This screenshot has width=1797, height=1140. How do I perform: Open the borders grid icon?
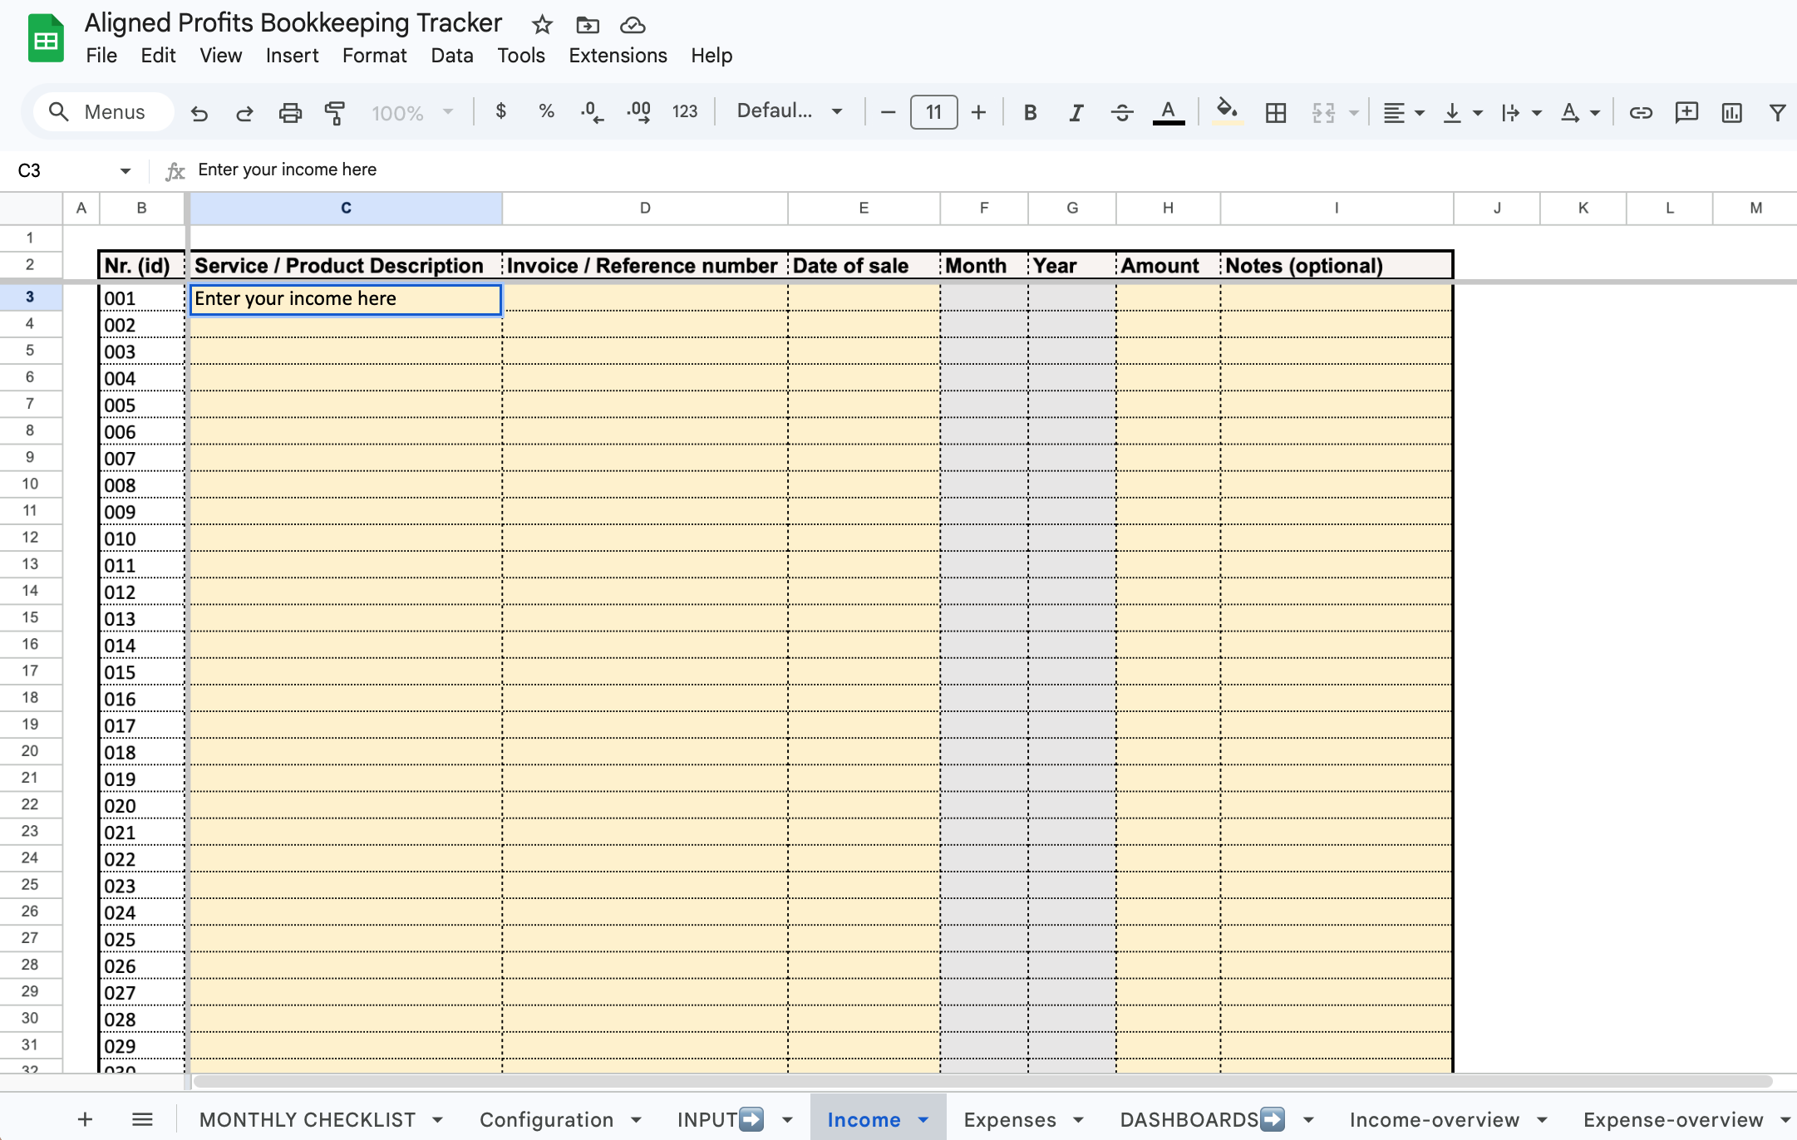pos(1275,113)
